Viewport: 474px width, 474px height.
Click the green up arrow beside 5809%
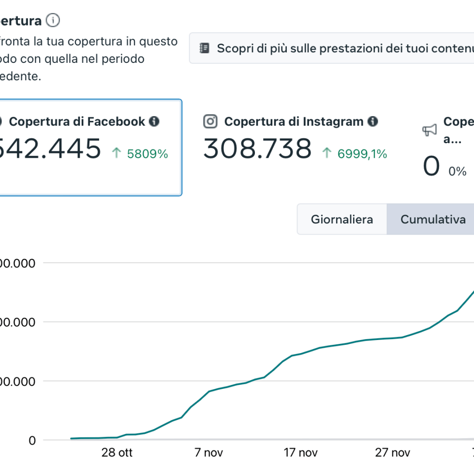(116, 154)
